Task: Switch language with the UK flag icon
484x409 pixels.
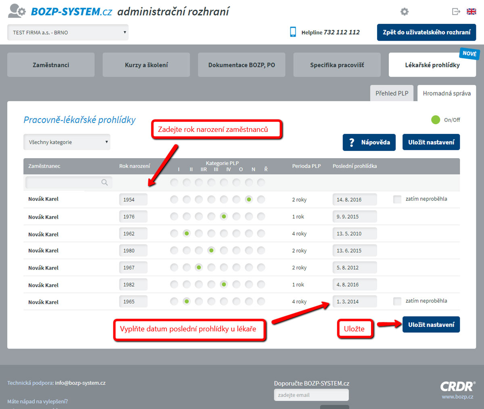Action: tap(471, 12)
